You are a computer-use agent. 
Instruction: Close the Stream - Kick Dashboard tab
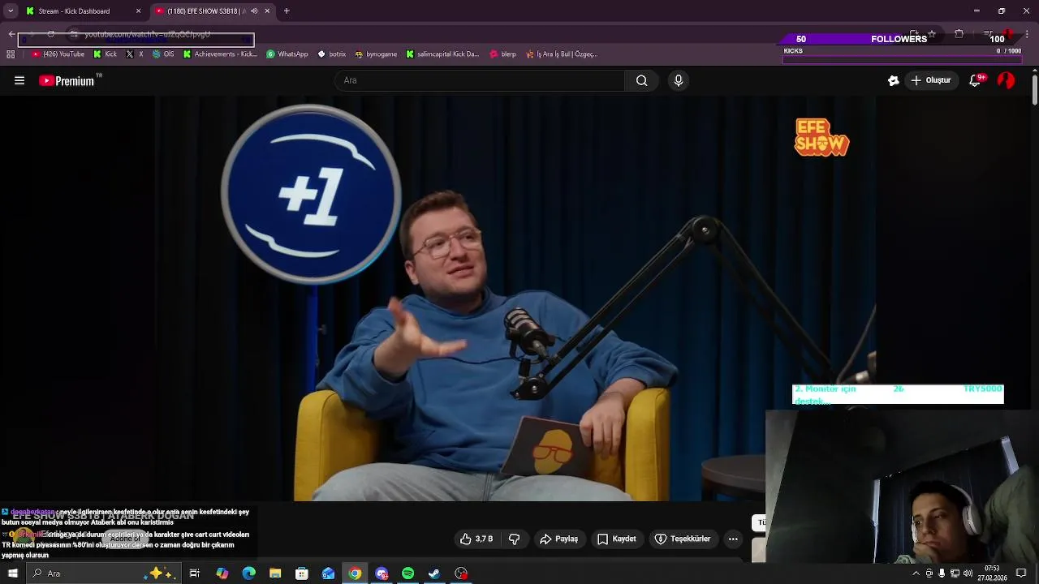[138, 11]
